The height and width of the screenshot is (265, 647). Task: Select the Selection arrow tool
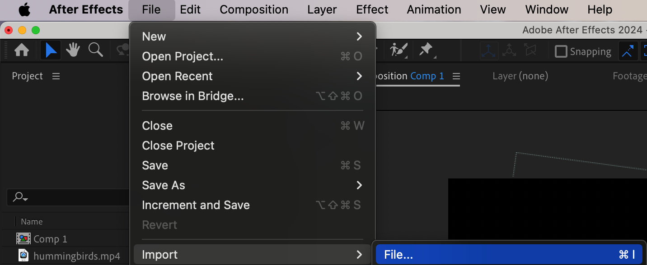tap(51, 50)
